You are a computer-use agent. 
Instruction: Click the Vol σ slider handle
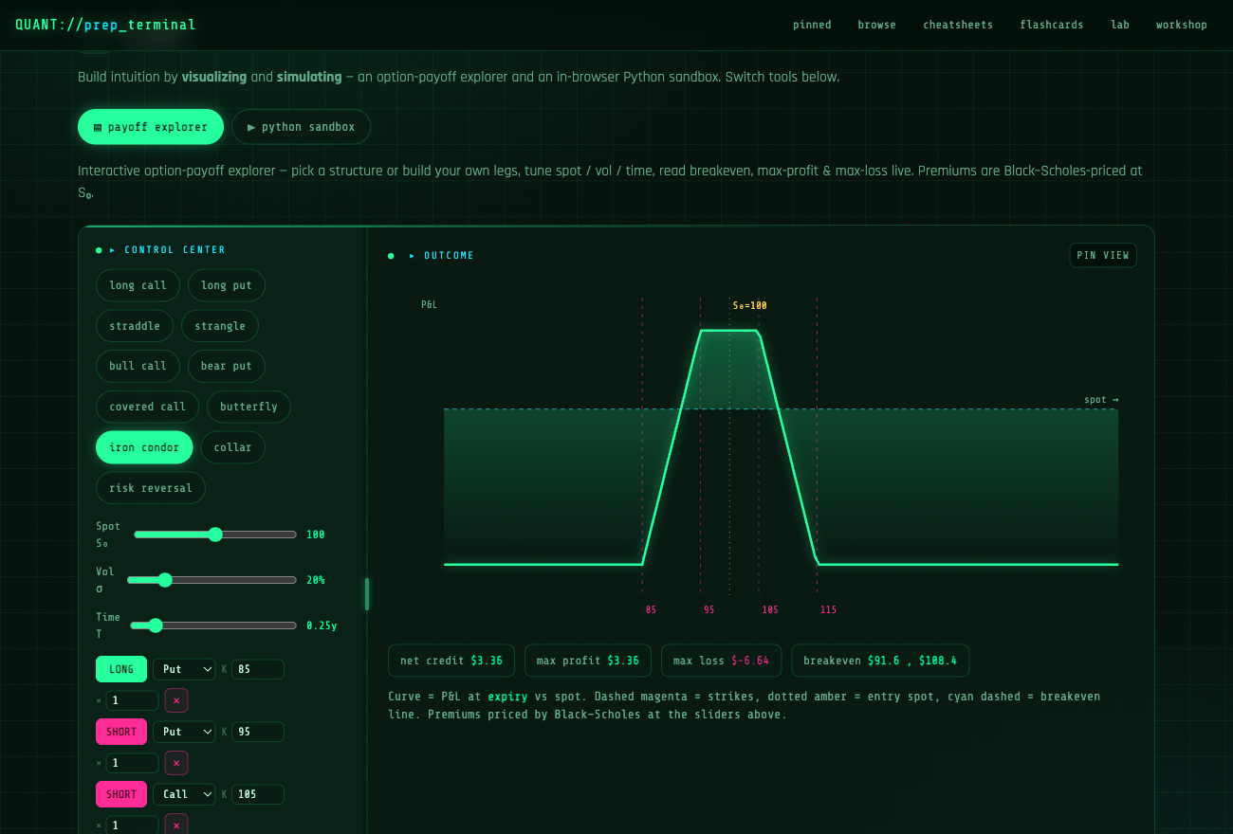[165, 580]
